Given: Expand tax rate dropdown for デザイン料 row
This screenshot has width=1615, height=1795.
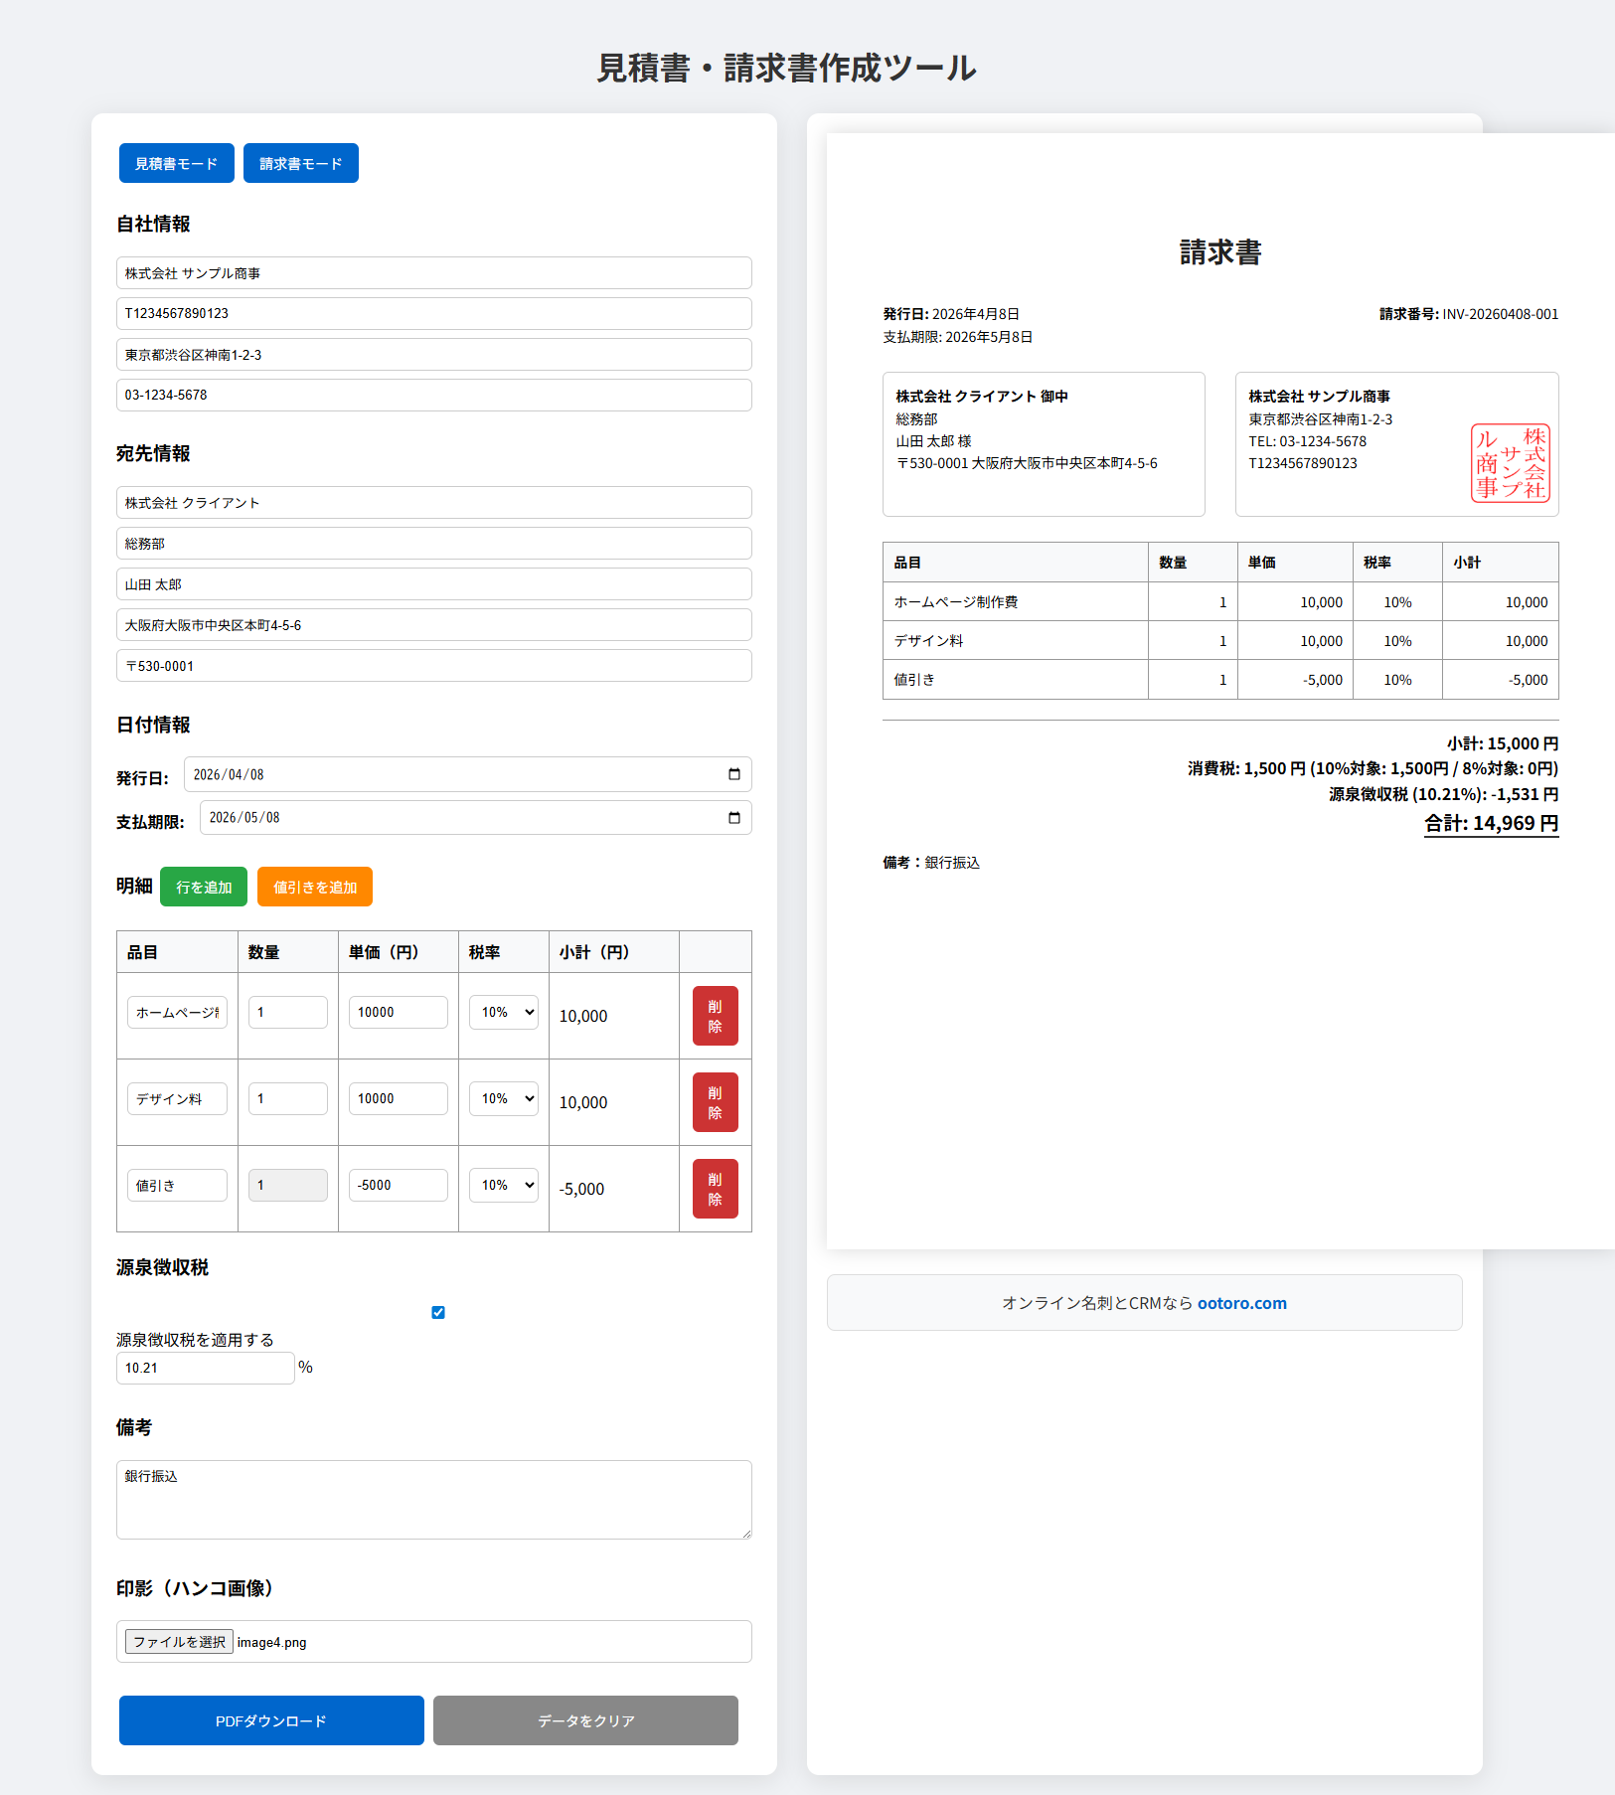Looking at the screenshot, I should pyautogui.click(x=504, y=1098).
